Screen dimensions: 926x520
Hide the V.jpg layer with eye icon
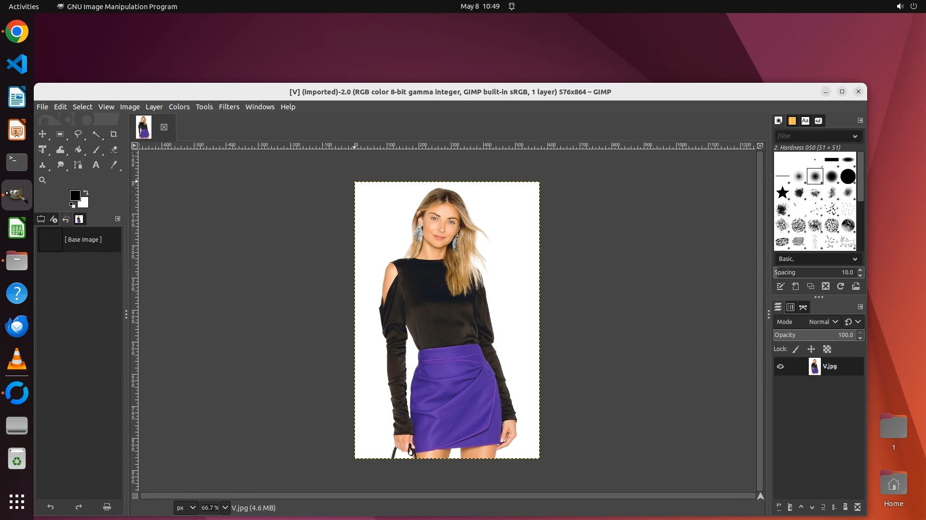[x=780, y=366]
